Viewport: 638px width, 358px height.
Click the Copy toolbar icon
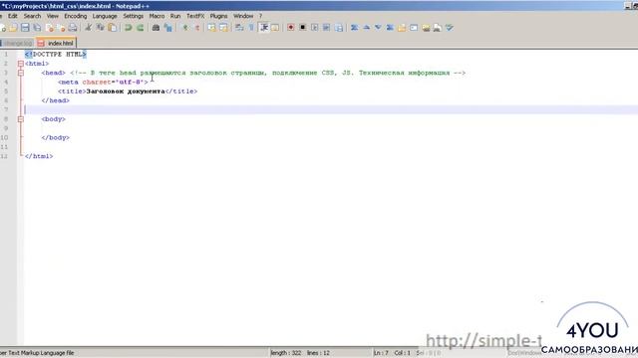[100, 28]
